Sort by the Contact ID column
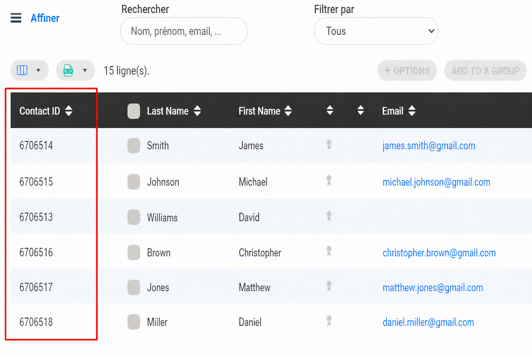Image resolution: width=532 pixels, height=355 pixels. pyautogui.click(x=46, y=111)
